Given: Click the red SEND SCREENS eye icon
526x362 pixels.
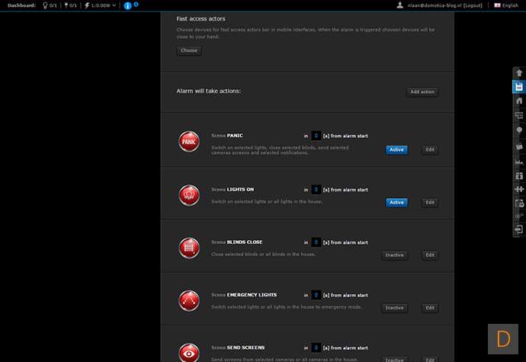Looking at the screenshot, I should [x=189, y=353].
